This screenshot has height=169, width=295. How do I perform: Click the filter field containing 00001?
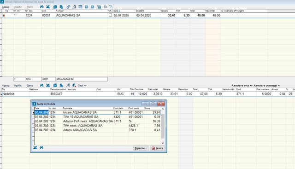point(48,79)
